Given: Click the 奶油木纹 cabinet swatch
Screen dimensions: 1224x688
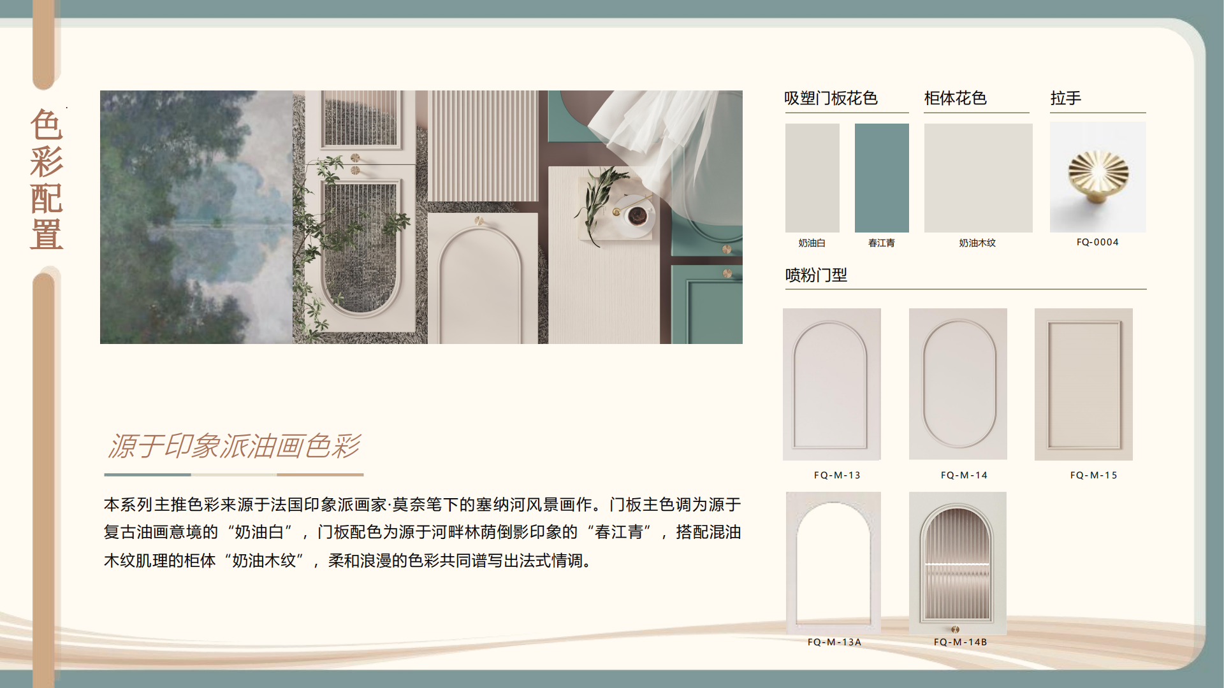Looking at the screenshot, I should (x=978, y=178).
